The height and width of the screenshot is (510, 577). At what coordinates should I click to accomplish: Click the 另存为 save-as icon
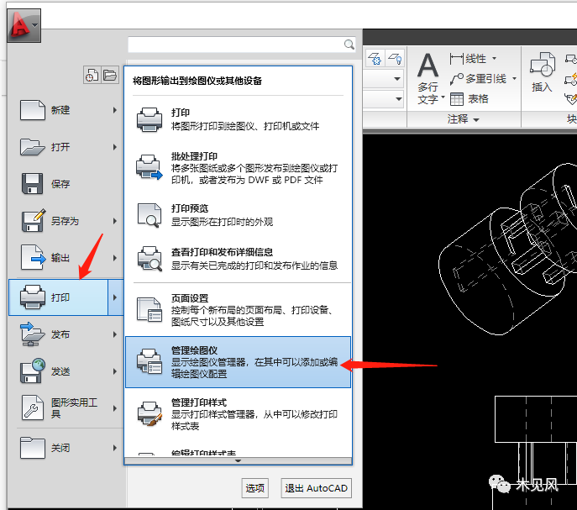tap(33, 220)
